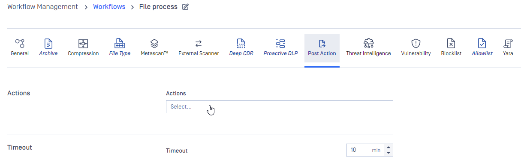
Task: Click the Timeout field label beside spinner
Action: tap(177, 150)
